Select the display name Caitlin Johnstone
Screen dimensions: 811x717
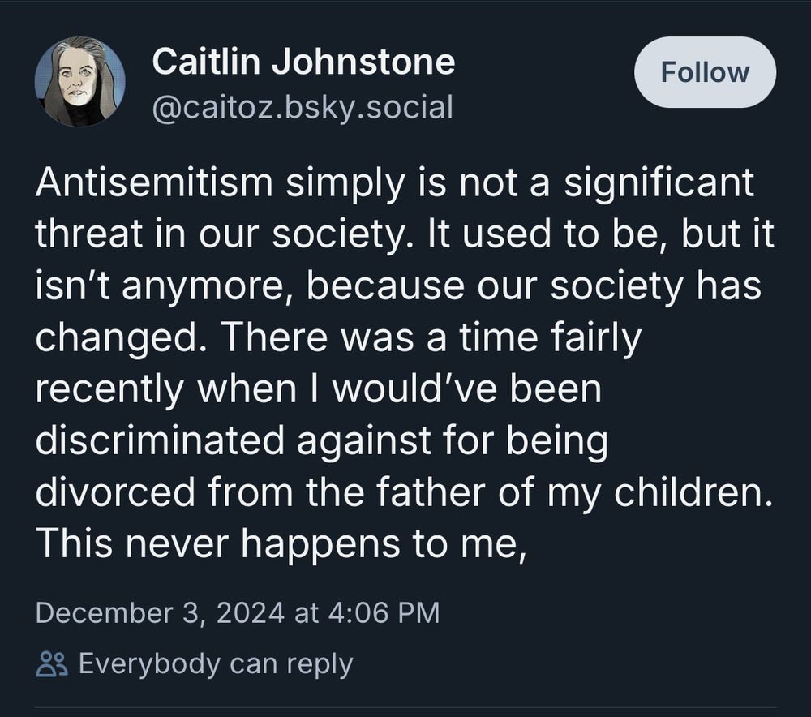[306, 59]
